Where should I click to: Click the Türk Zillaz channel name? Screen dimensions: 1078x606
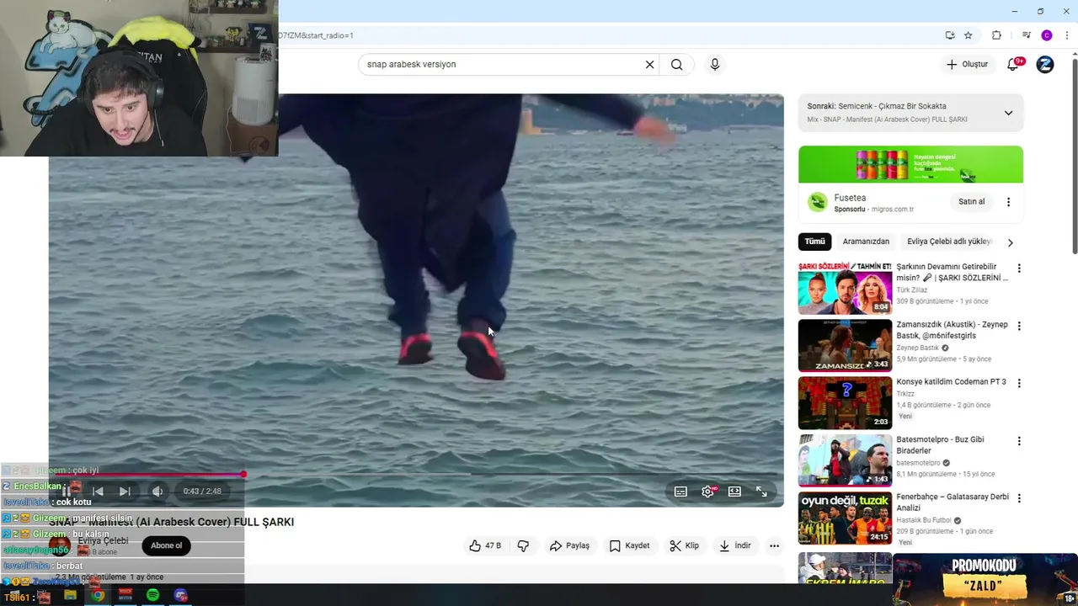[x=911, y=290]
